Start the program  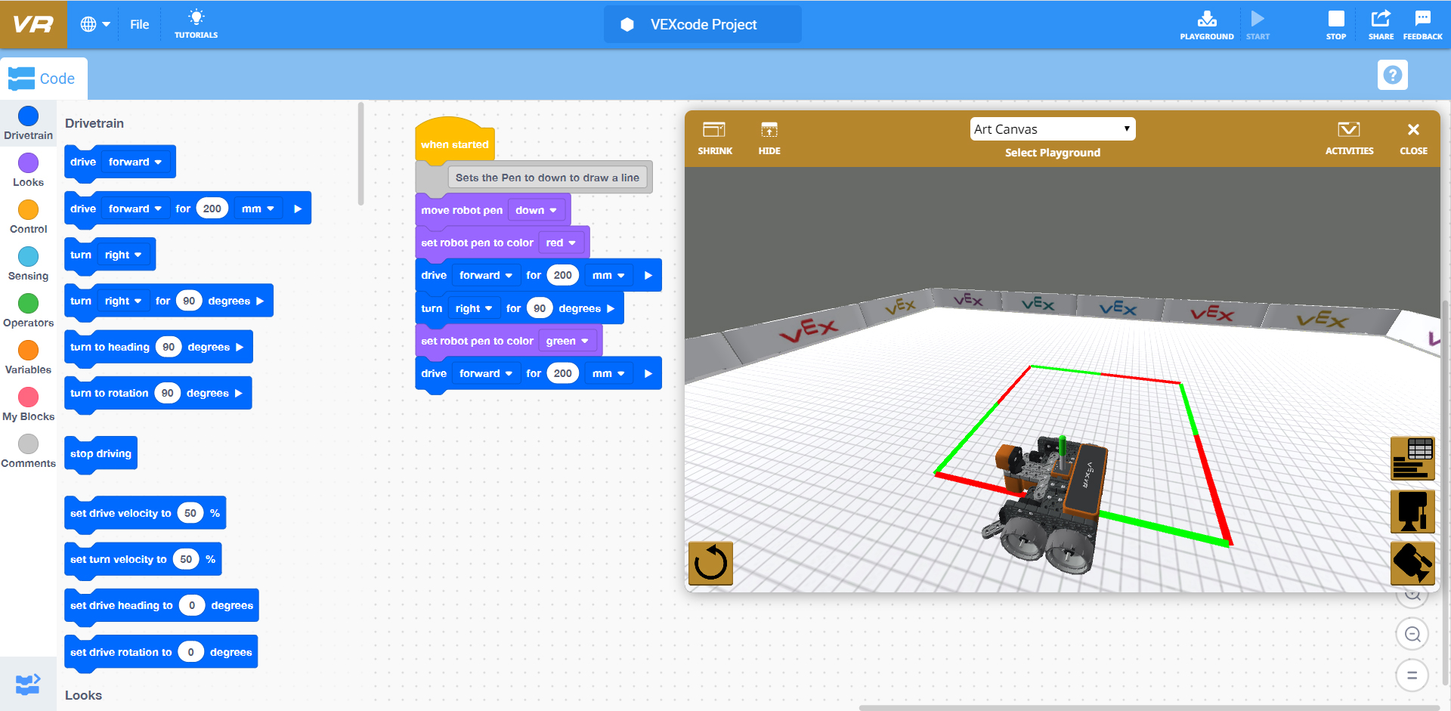(1258, 24)
